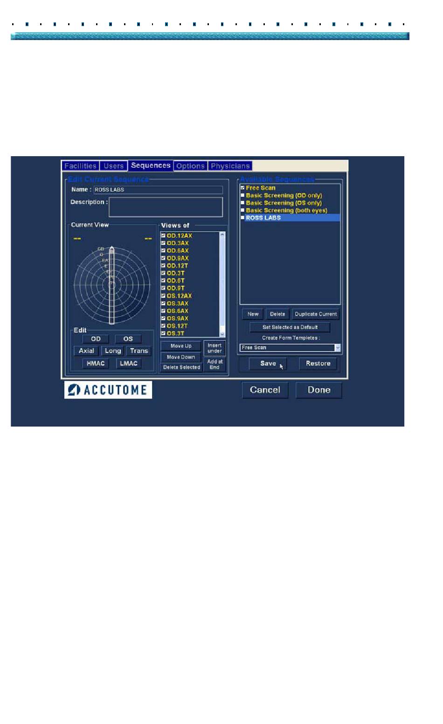
Task: Select the OD.3T view row
Action: [x=176, y=273]
